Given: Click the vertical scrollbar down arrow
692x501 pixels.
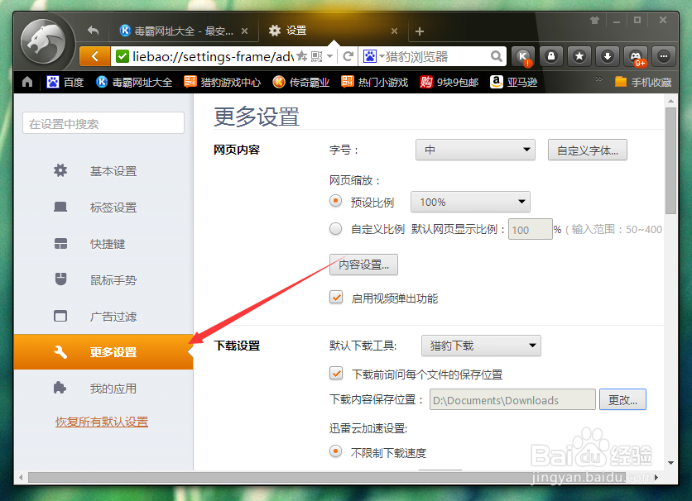Looking at the screenshot, I should [x=670, y=463].
